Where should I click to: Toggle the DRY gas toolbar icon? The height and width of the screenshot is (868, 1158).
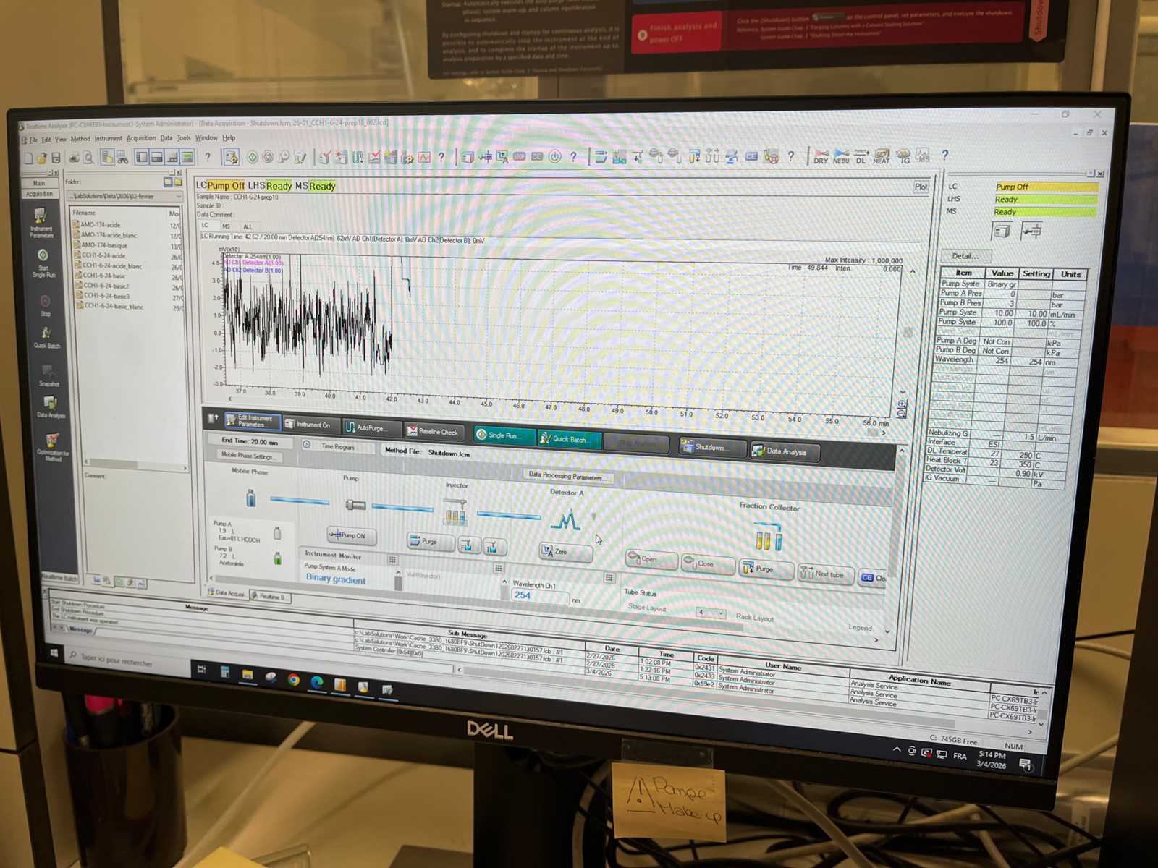[x=820, y=156]
